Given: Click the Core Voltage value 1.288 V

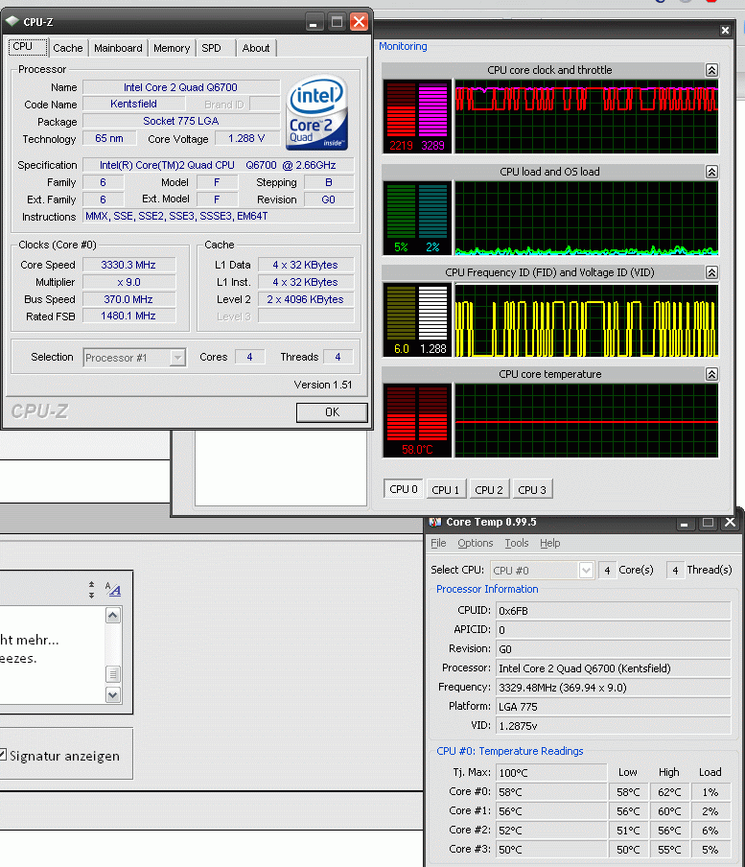Looking at the screenshot, I should click(247, 138).
